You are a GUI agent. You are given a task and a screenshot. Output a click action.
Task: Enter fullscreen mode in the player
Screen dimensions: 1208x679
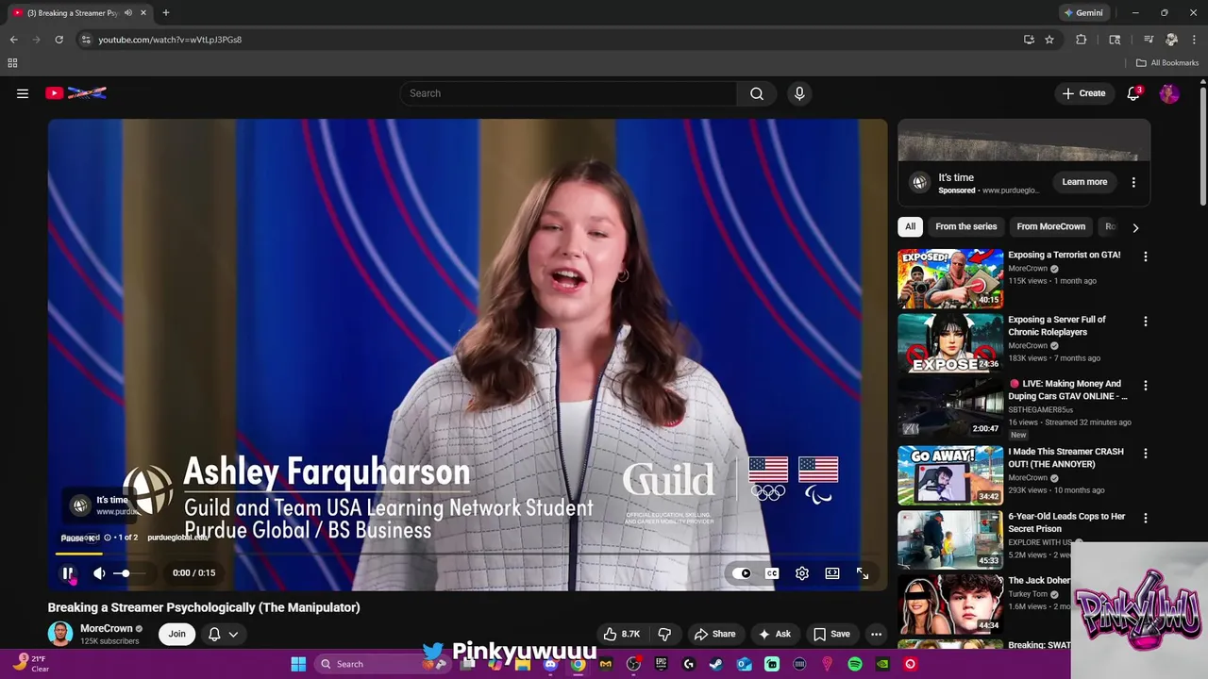tap(863, 573)
